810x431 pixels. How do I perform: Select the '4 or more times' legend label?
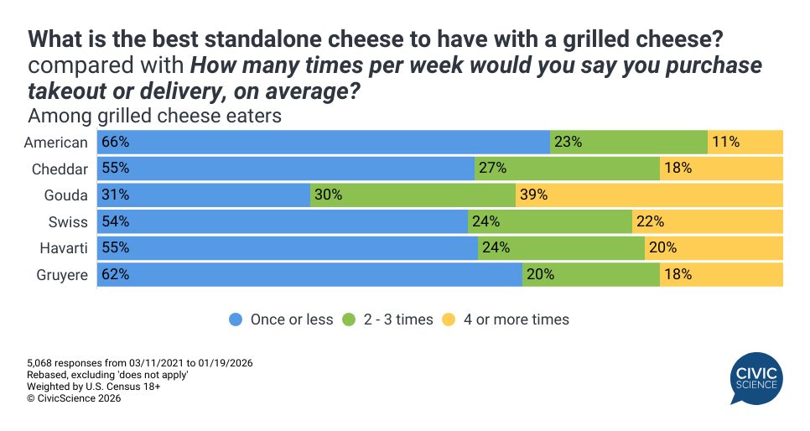(x=516, y=319)
